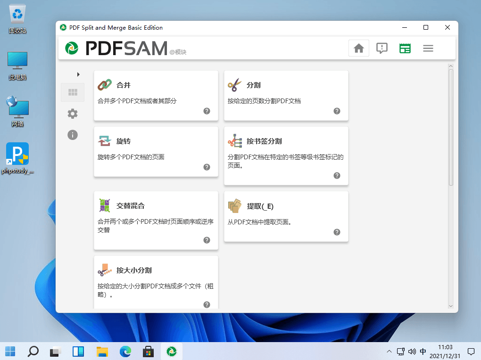Show help for the Extract module

(337, 232)
